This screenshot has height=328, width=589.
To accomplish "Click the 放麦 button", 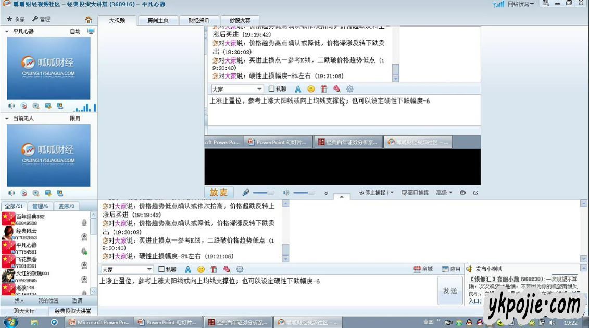I will coord(219,193).
